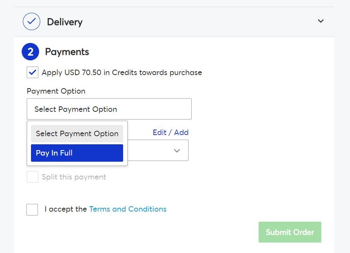Screen dimensions: 350x253
Task: Expand the Delivery section chevron
Action: pos(321,21)
